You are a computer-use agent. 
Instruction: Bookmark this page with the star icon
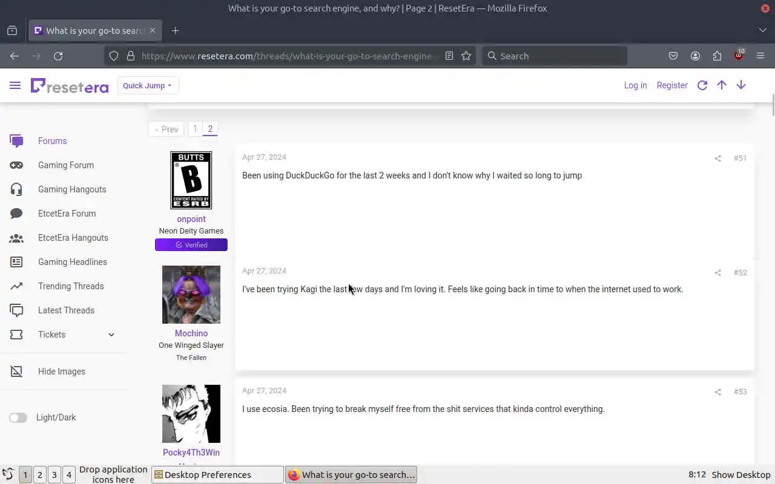(x=466, y=56)
